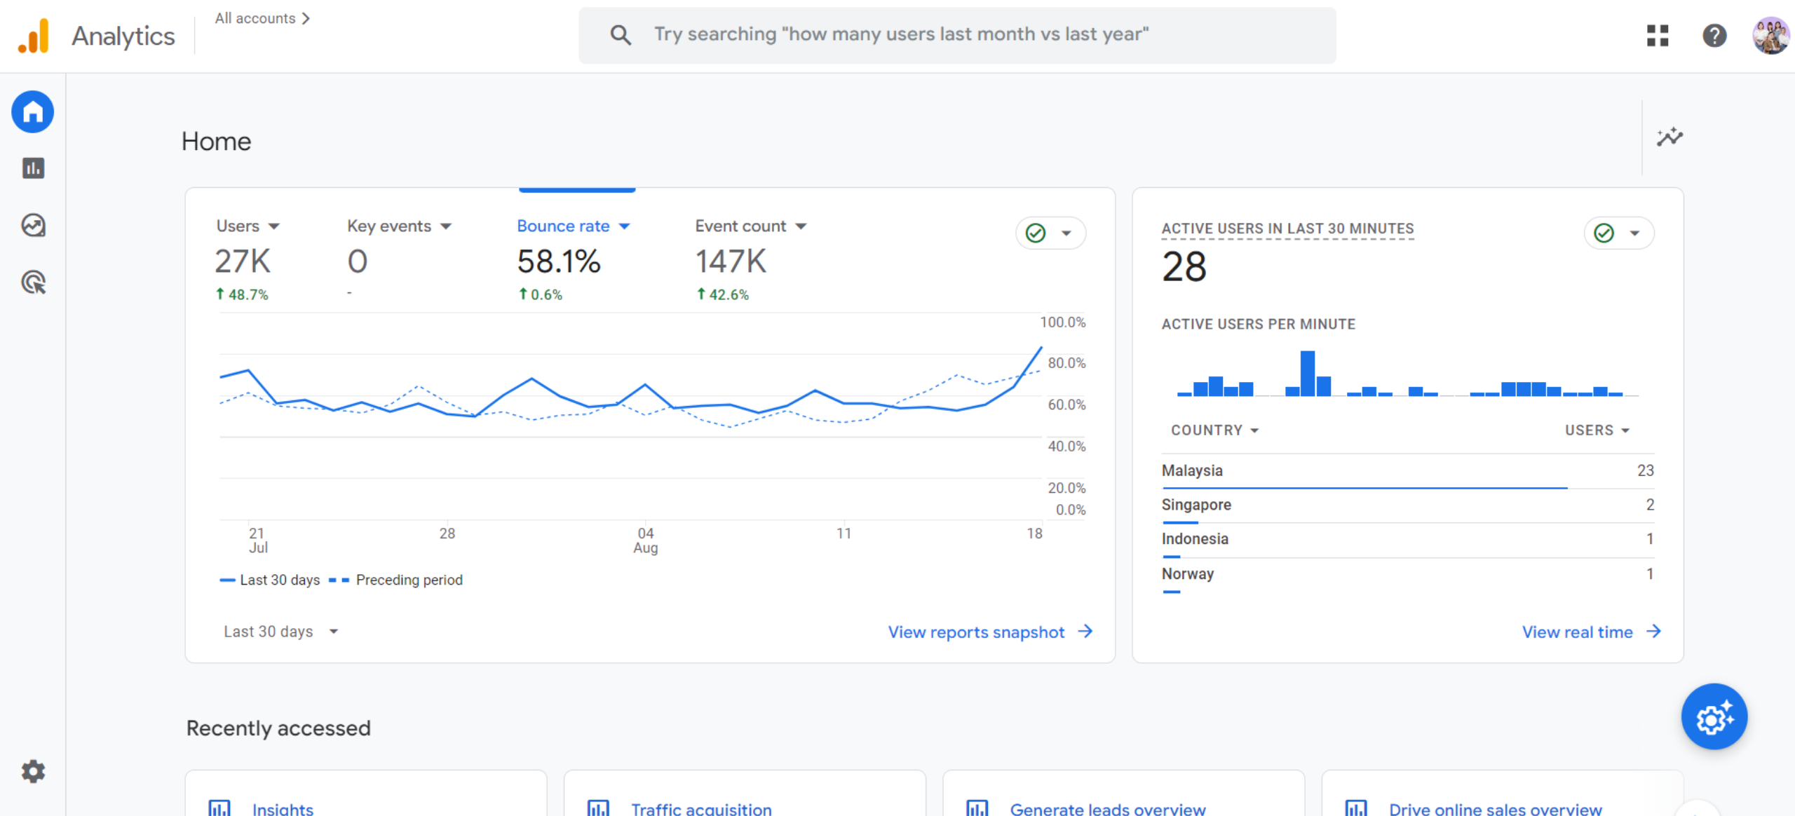The width and height of the screenshot is (1795, 816).
Task: Click the Preceding period legend entry
Action: pyautogui.click(x=396, y=580)
